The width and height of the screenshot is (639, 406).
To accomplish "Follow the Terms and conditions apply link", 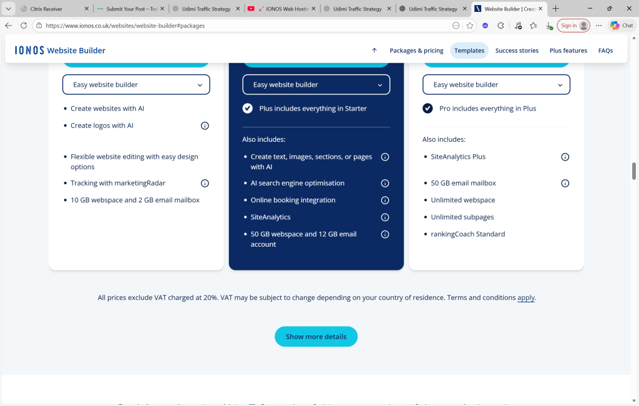I will [526, 298].
